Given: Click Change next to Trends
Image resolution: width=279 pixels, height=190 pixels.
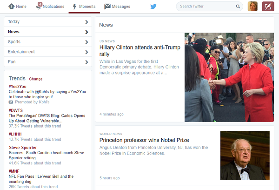Looking at the screenshot, I should pos(36,79).
